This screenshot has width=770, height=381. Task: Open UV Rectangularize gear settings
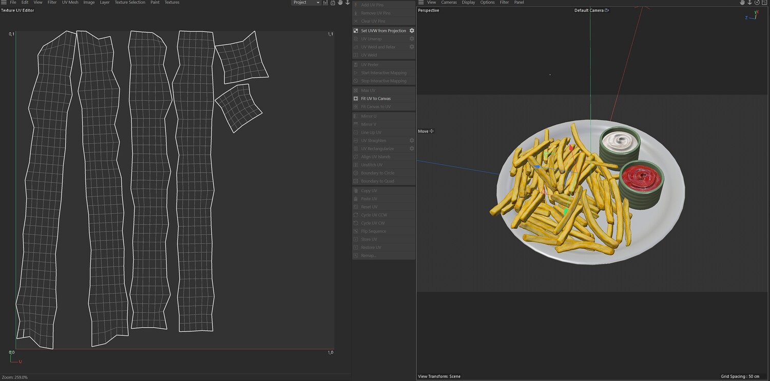pos(412,149)
